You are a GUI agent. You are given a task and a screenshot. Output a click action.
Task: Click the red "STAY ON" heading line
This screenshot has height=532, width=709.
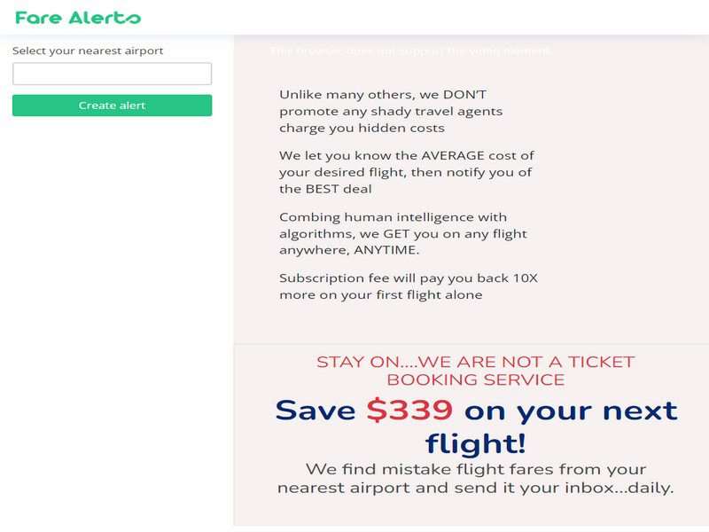click(x=475, y=362)
